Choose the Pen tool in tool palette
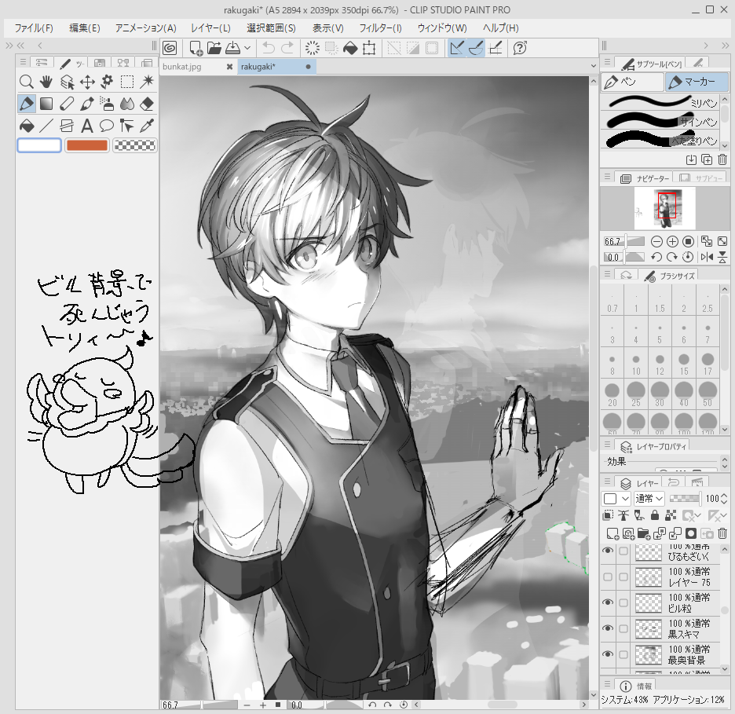Image resolution: width=735 pixels, height=714 pixels. [x=26, y=104]
